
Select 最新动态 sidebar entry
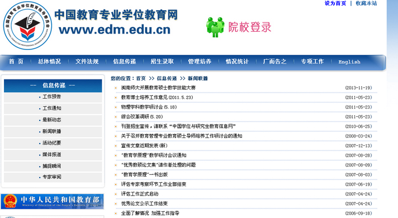pos(52,120)
